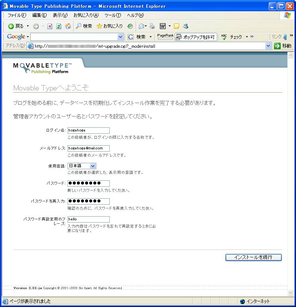Expand the リンク links bar chevron

[x=292, y=35]
